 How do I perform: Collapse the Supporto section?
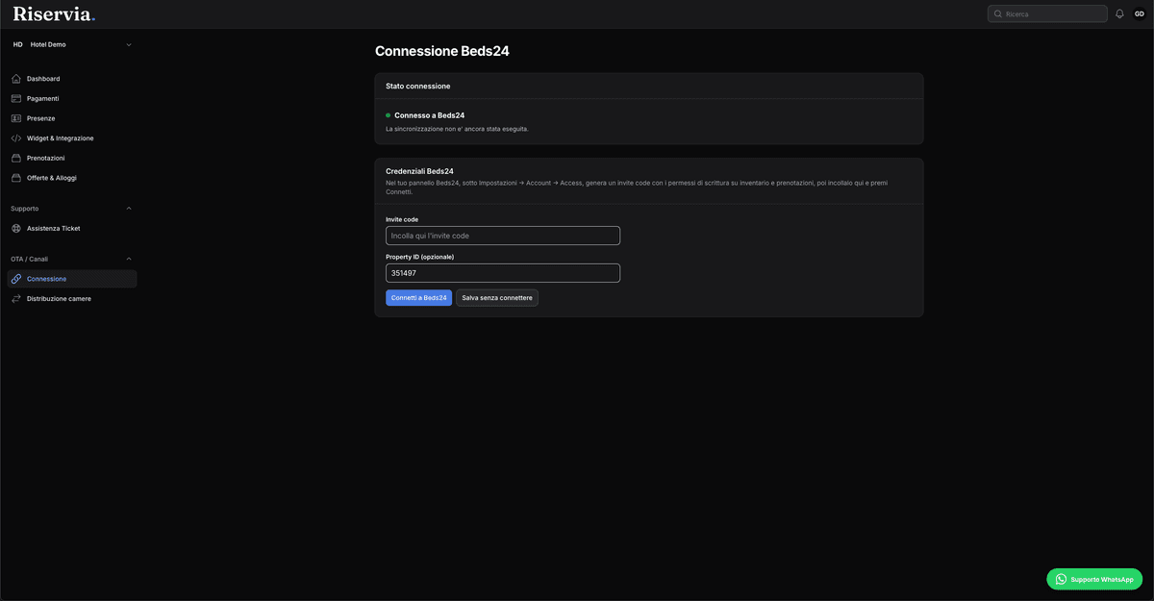coord(72,209)
